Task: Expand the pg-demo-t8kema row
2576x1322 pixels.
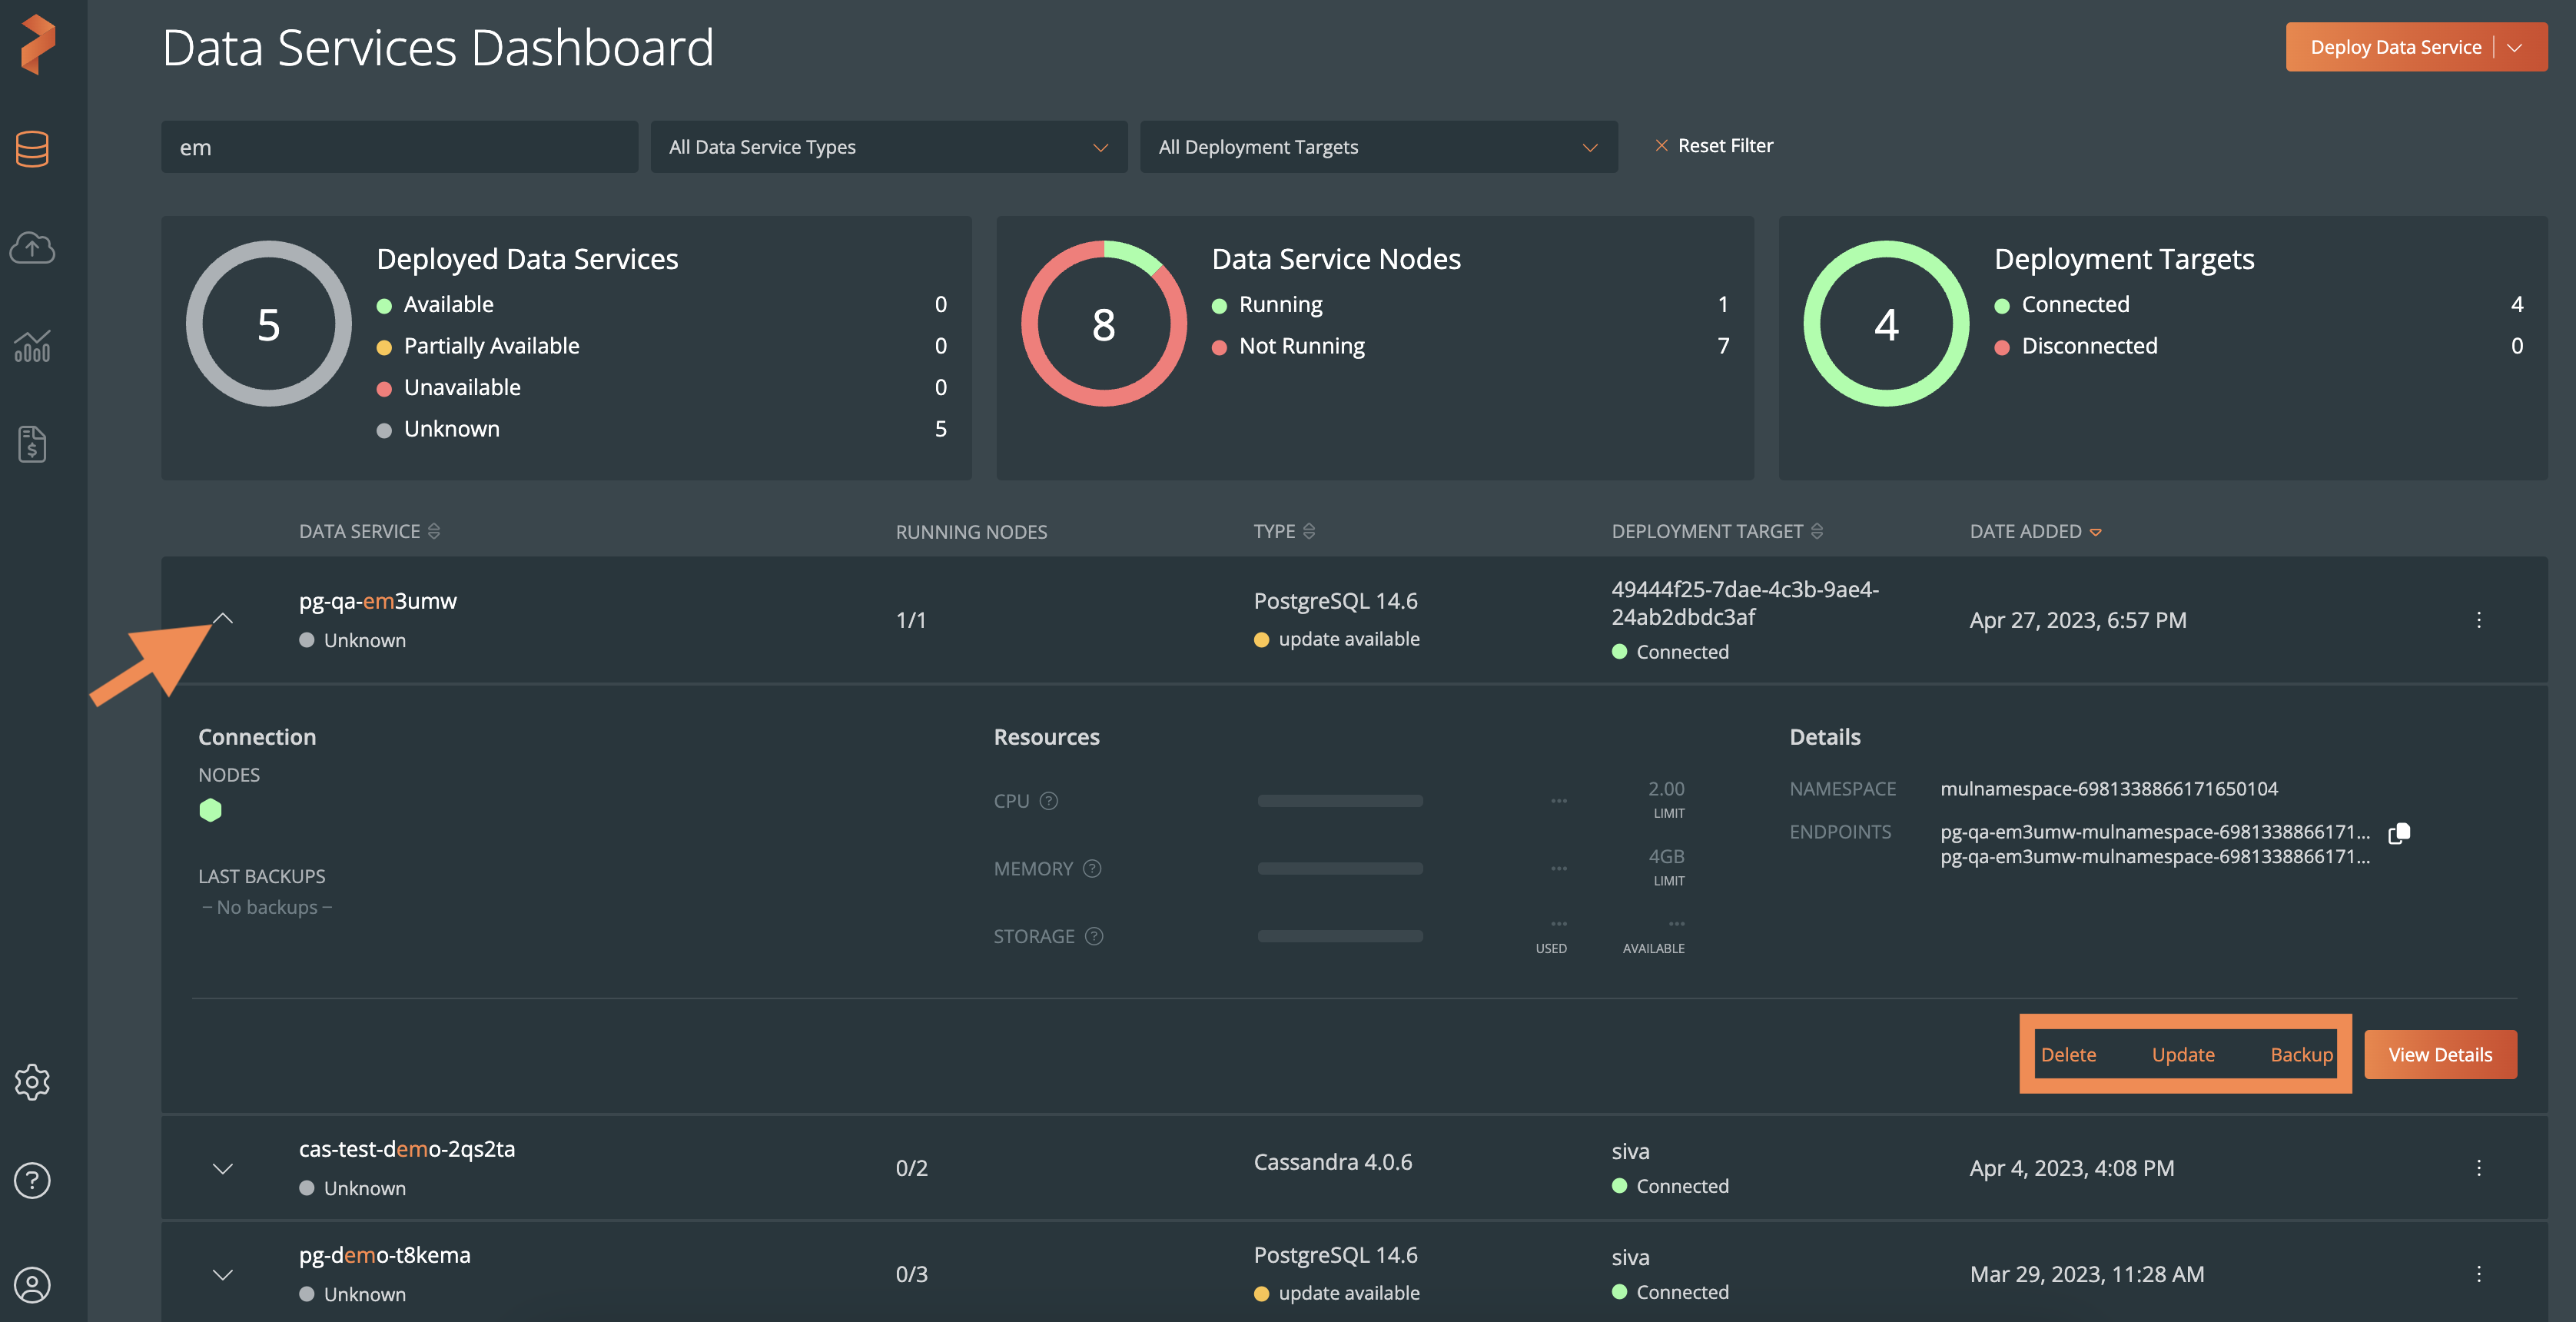Action: 223,1274
